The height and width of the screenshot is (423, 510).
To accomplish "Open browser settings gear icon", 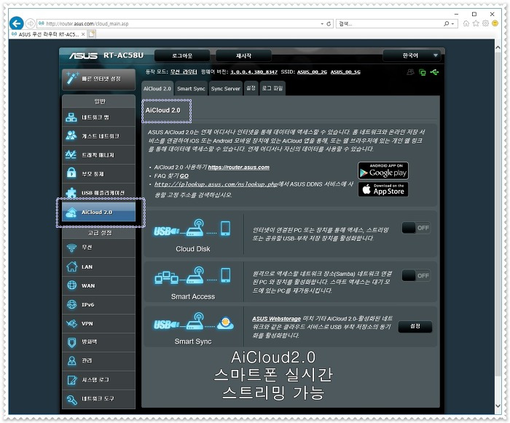I will pos(485,23).
